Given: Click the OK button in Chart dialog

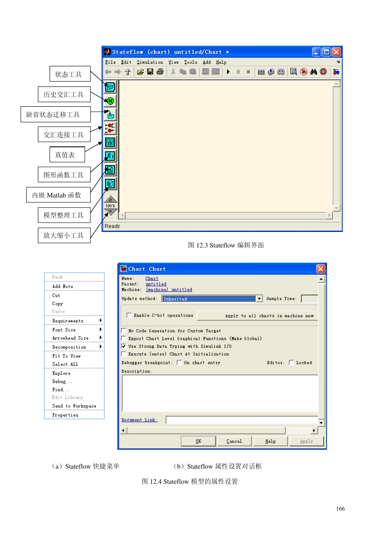Looking at the screenshot, I should (x=198, y=441).
